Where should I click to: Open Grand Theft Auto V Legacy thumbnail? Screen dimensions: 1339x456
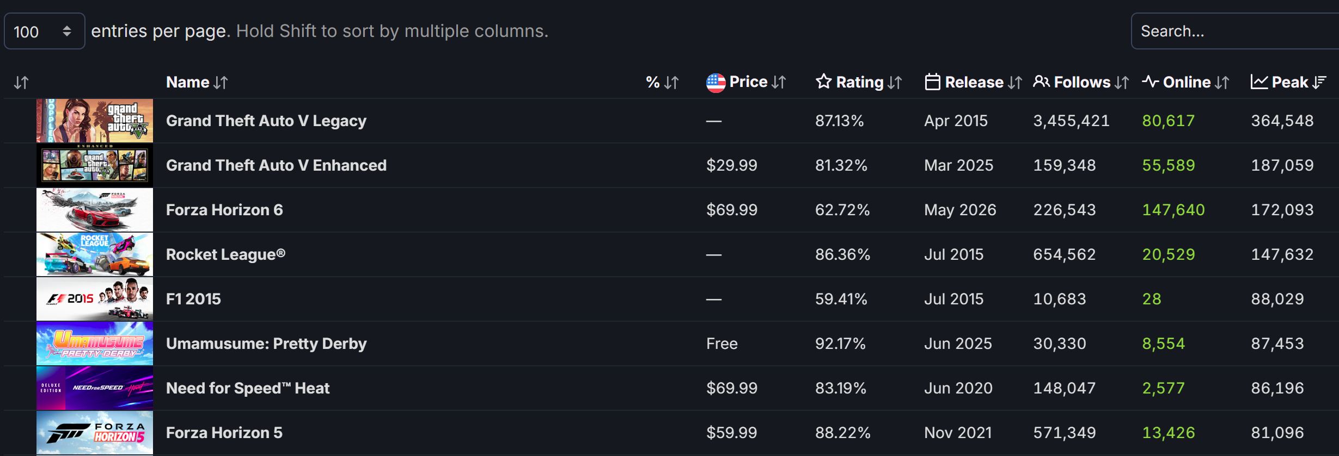95,121
